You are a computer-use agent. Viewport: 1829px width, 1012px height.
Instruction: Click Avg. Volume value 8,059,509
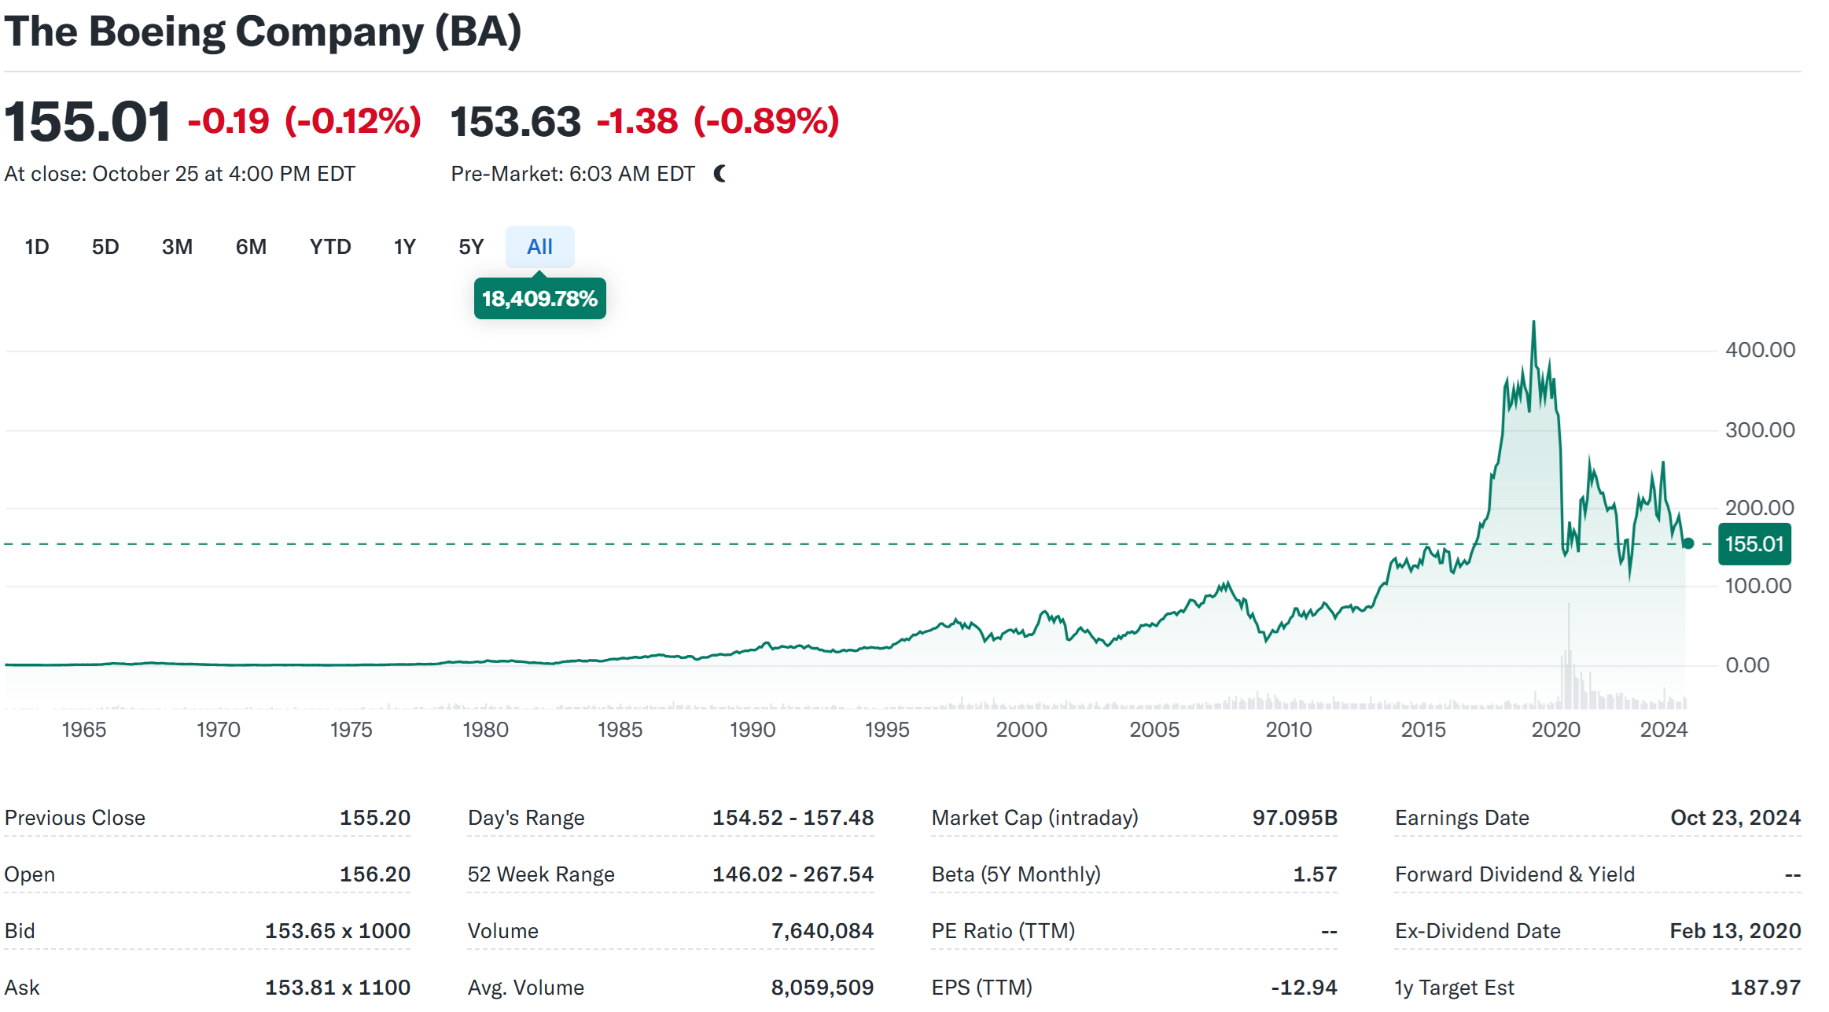tap(822, 988)
